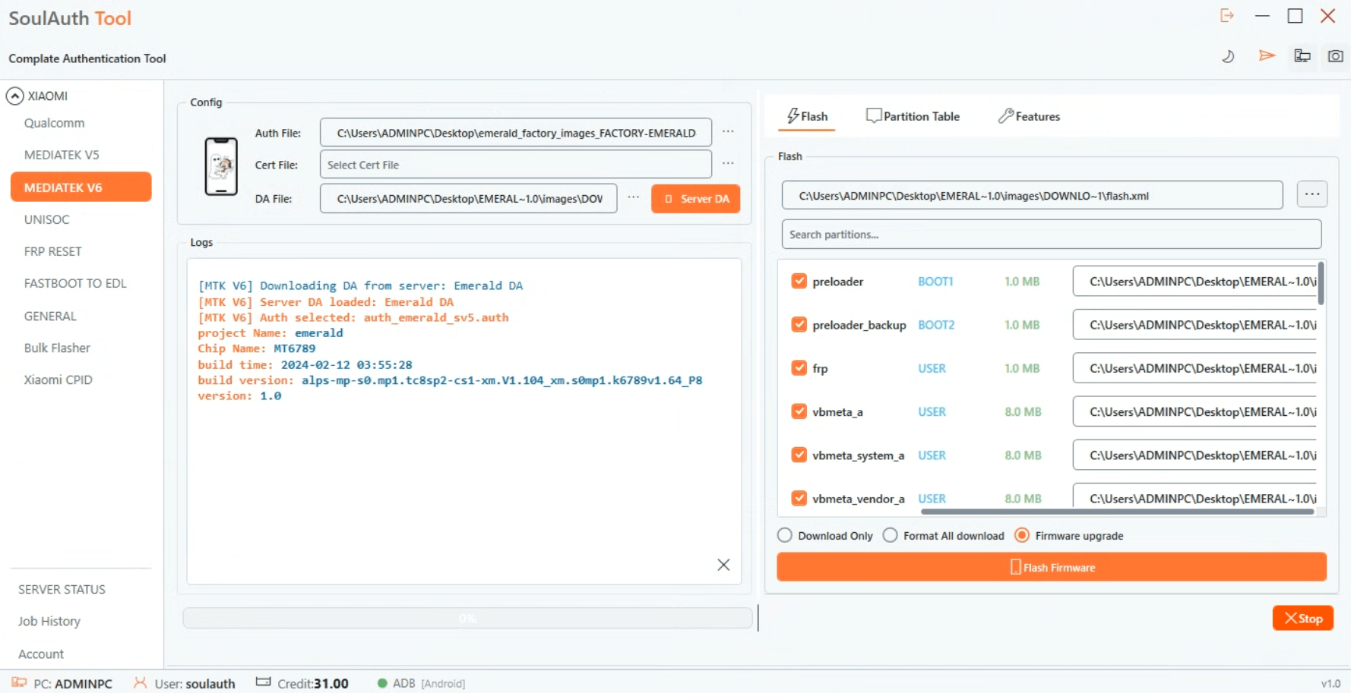Open Job History
The width and height of the screenshot is (1351, 693).
click(49, 621)
